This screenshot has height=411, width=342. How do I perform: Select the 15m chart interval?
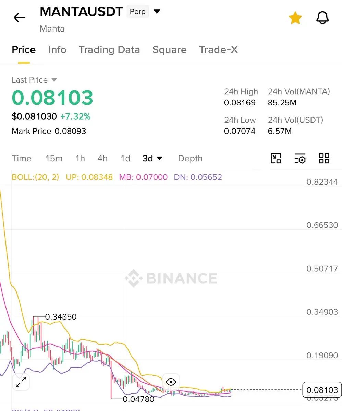click(x=54, y=158)
